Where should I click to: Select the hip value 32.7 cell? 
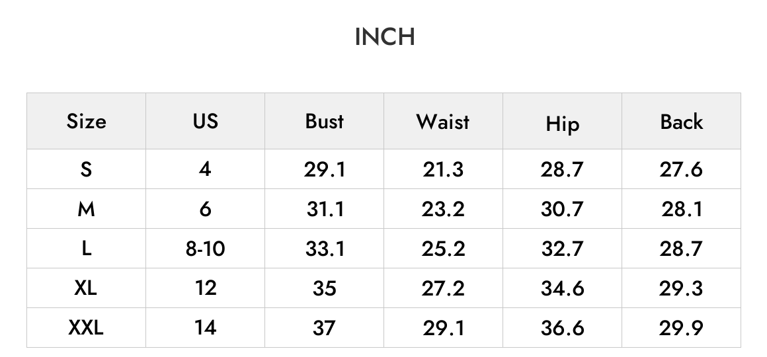click(x=563, y=249)
